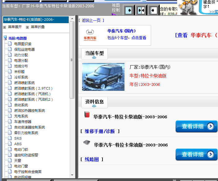Click the document icon beside 天窗
Screen dimensions: 218x181
[10, 160]
